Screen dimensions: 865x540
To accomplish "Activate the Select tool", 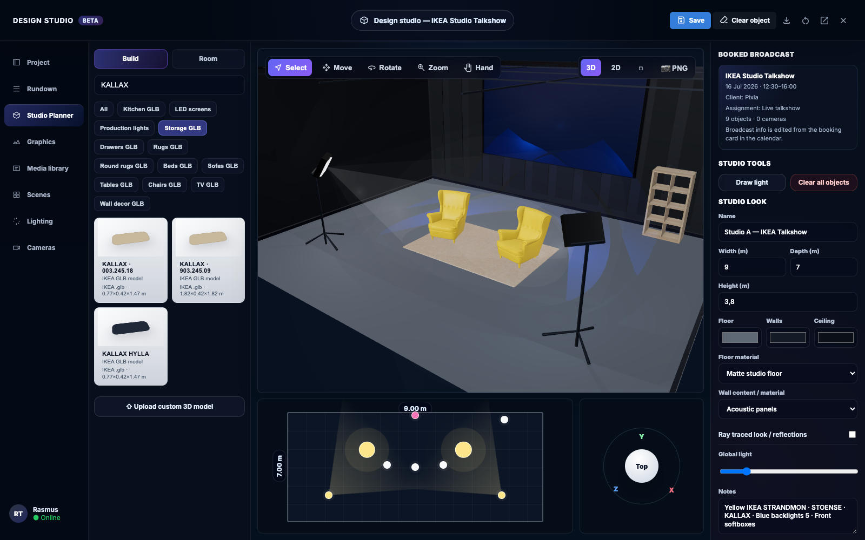I will click(290, 67).
